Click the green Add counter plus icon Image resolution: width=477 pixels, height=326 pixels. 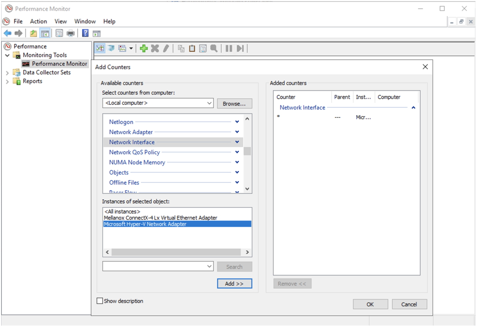[144, 48]
